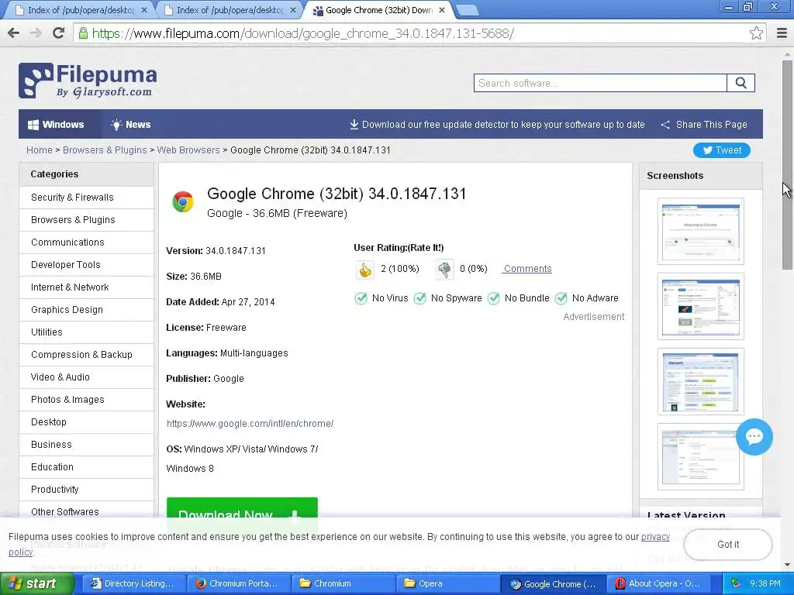Open the chat bubble widget
This screenshot has height=595, width=794.
coord(754,437)
